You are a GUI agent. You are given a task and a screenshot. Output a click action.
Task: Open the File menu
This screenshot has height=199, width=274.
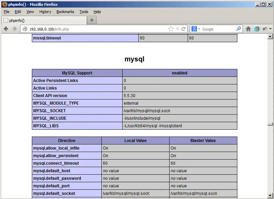[x=7, y=12]
